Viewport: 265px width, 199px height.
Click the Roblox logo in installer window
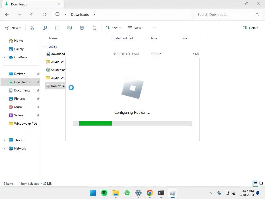pos(132,88)
